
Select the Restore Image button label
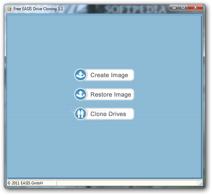(111, 95)
